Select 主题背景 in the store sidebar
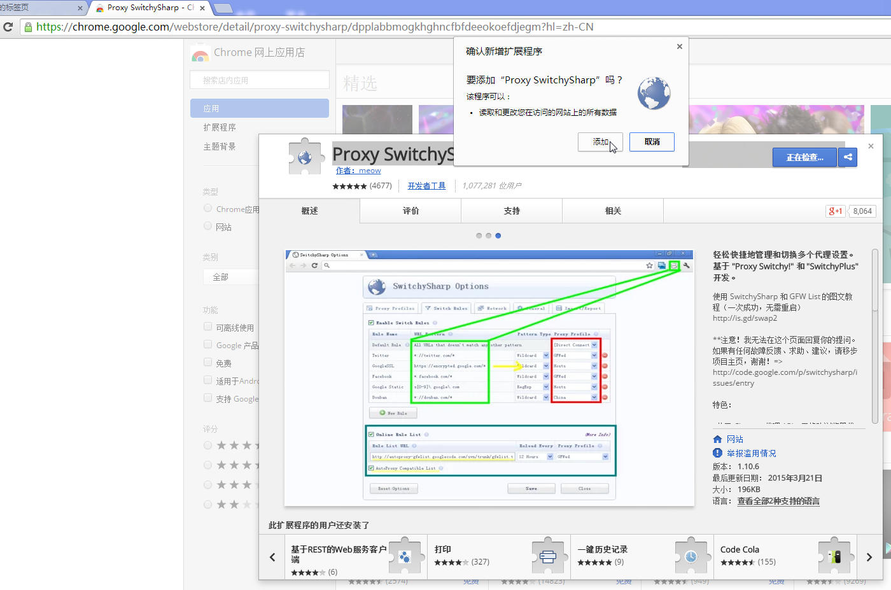This screenshot has width=891, height=590. click(x=220, y=146)
